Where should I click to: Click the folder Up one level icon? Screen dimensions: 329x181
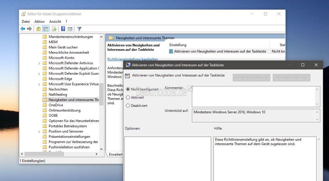[x=38, y=29]
